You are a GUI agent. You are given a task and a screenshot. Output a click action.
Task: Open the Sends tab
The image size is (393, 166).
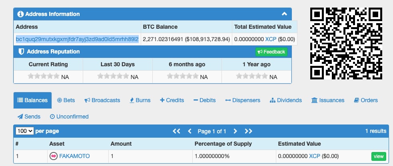tap(29, 117)
